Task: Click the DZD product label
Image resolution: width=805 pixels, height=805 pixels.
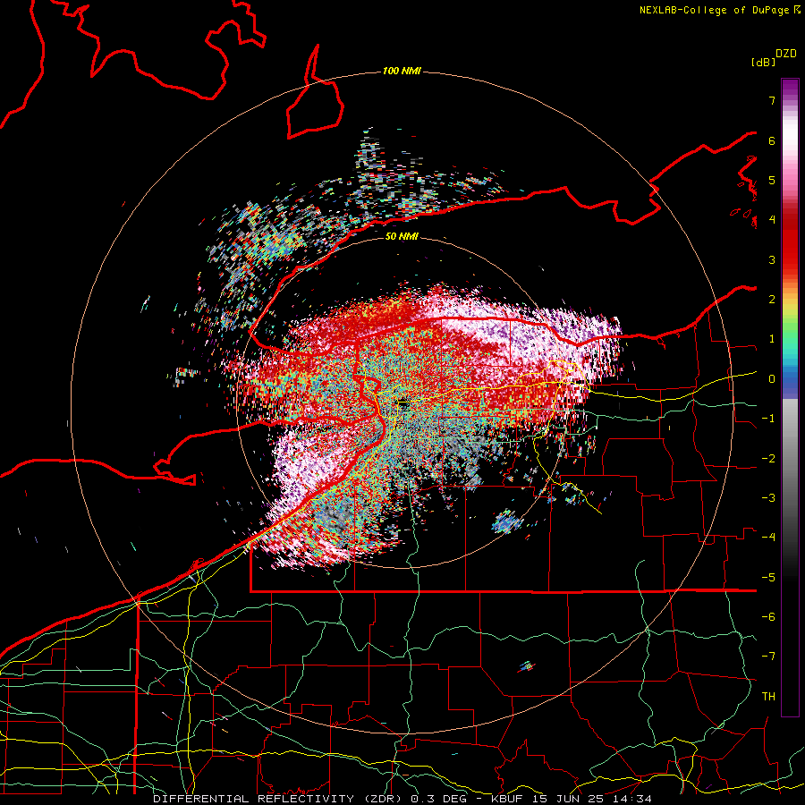Action: pyautogui.click(x=786, y=54)
